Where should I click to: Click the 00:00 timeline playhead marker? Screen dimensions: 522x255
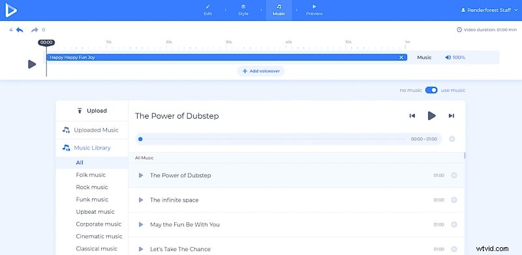pos(46,42)
